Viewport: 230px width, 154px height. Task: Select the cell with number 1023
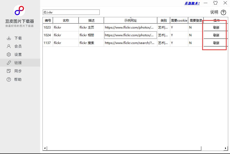[x=48, y=27]
